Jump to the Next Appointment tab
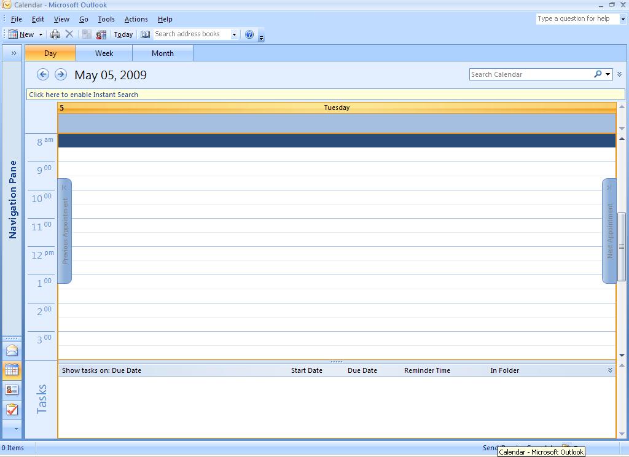Viewport: 629px width, 457px height. pyautogui.click(x=609, y=231)
